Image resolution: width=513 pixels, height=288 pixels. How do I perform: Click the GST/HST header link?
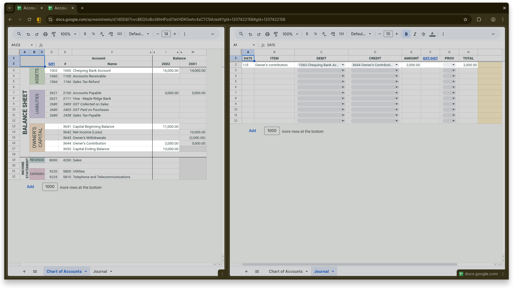(430, 58)
